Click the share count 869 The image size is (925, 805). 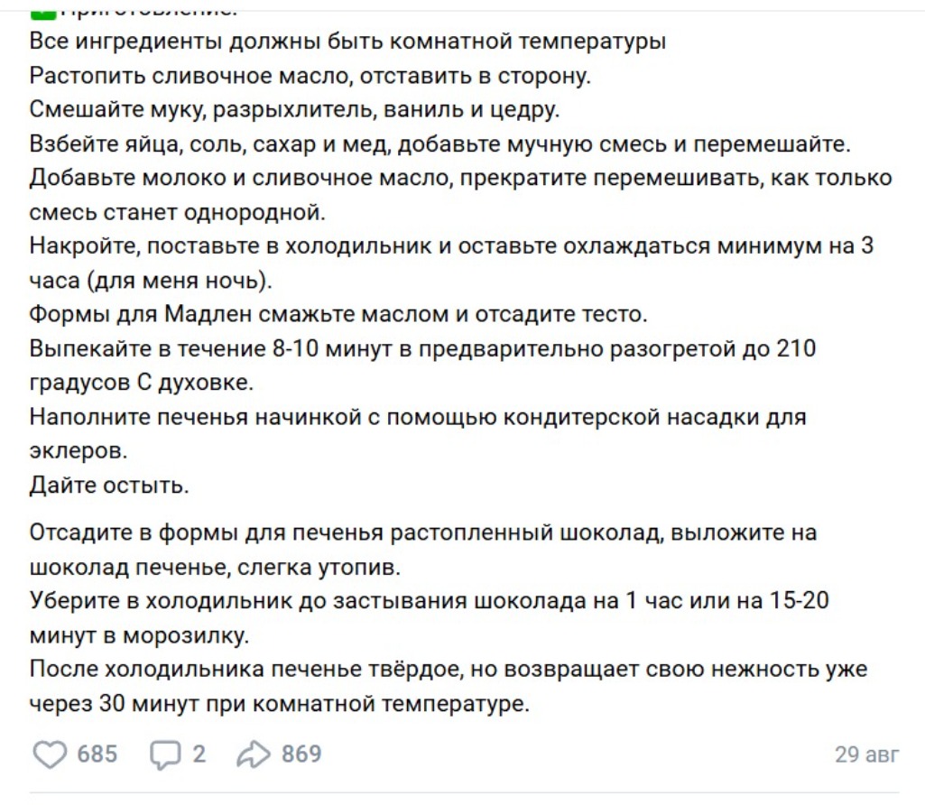301,754
